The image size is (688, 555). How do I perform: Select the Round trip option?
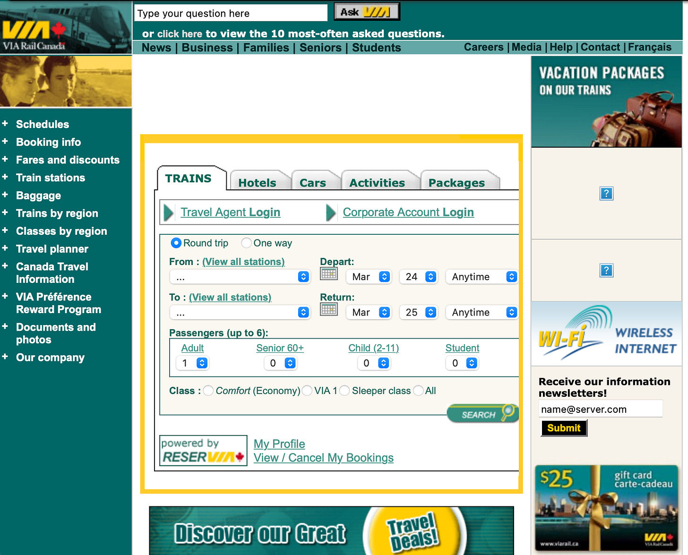(x=176, y=243)
